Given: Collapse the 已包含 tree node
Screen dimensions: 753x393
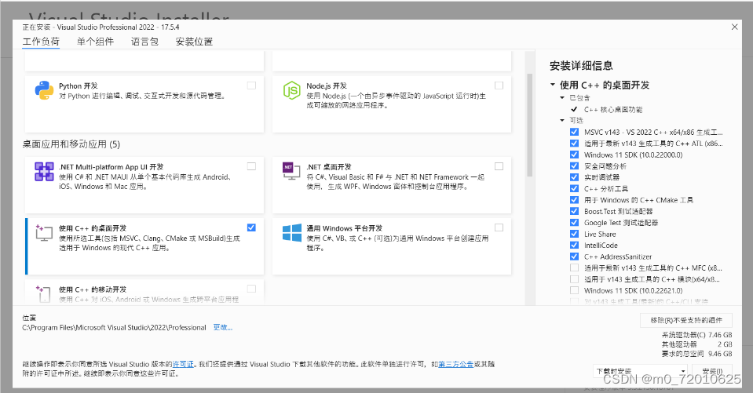Looking at the screenshot, I should [562, 97].
